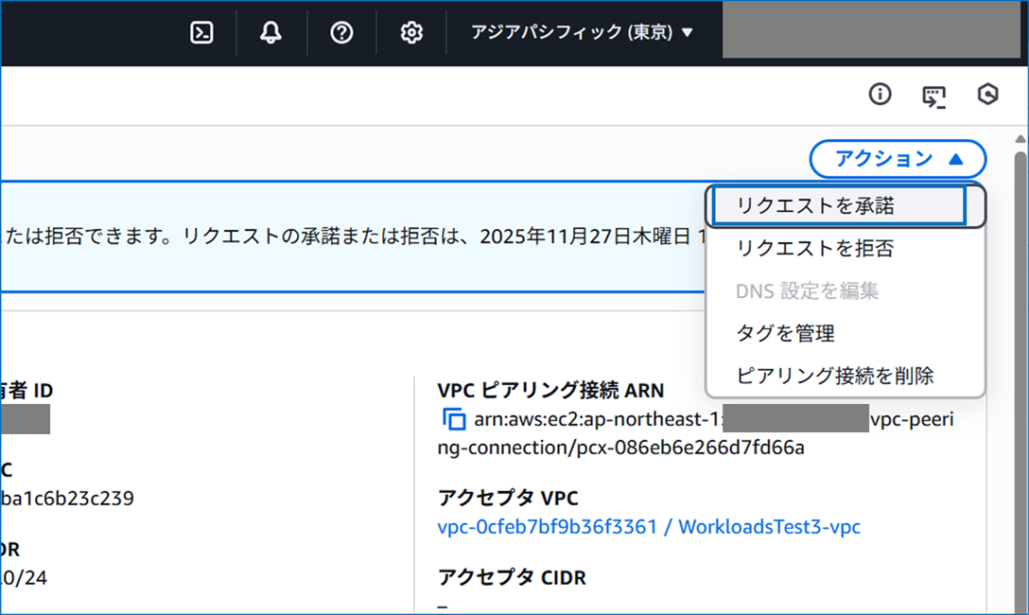Open the CloudShell terminal icon
Image resolution: width=1029 pixels, height=615 pixels.
[201, 31]
